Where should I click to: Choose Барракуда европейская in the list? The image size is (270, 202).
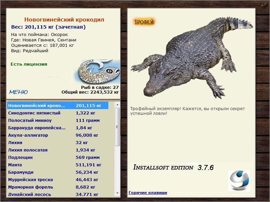coord(58,128)
